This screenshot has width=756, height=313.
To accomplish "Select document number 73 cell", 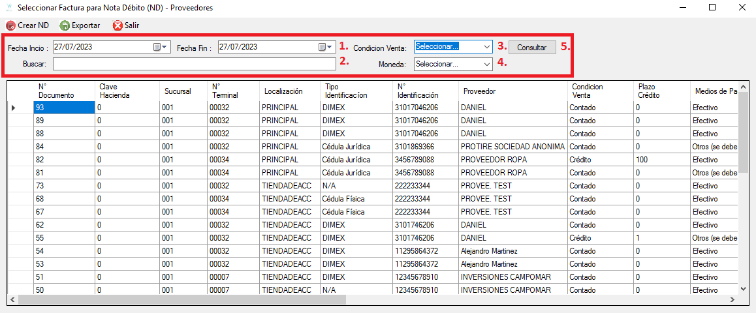I will (x=64, y=185).
